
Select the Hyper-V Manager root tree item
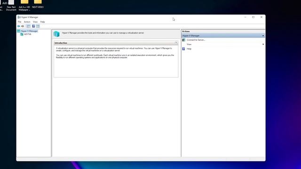point(29,31)
